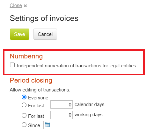
Task: Click the calendar days number field
Action: (62, 104)
